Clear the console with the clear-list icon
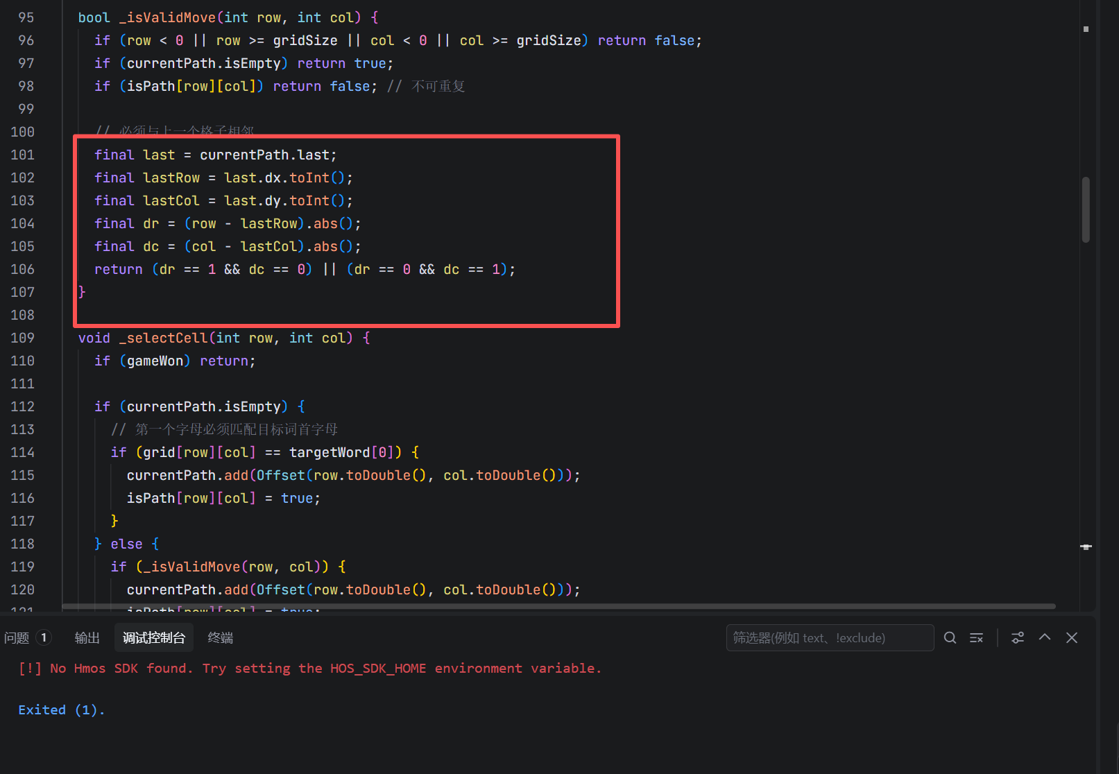1119x774 pixels. click(x=976, y=637)
